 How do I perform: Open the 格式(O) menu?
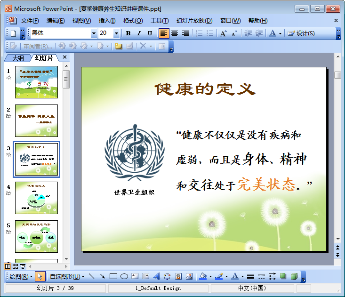[x=133, y=21]
